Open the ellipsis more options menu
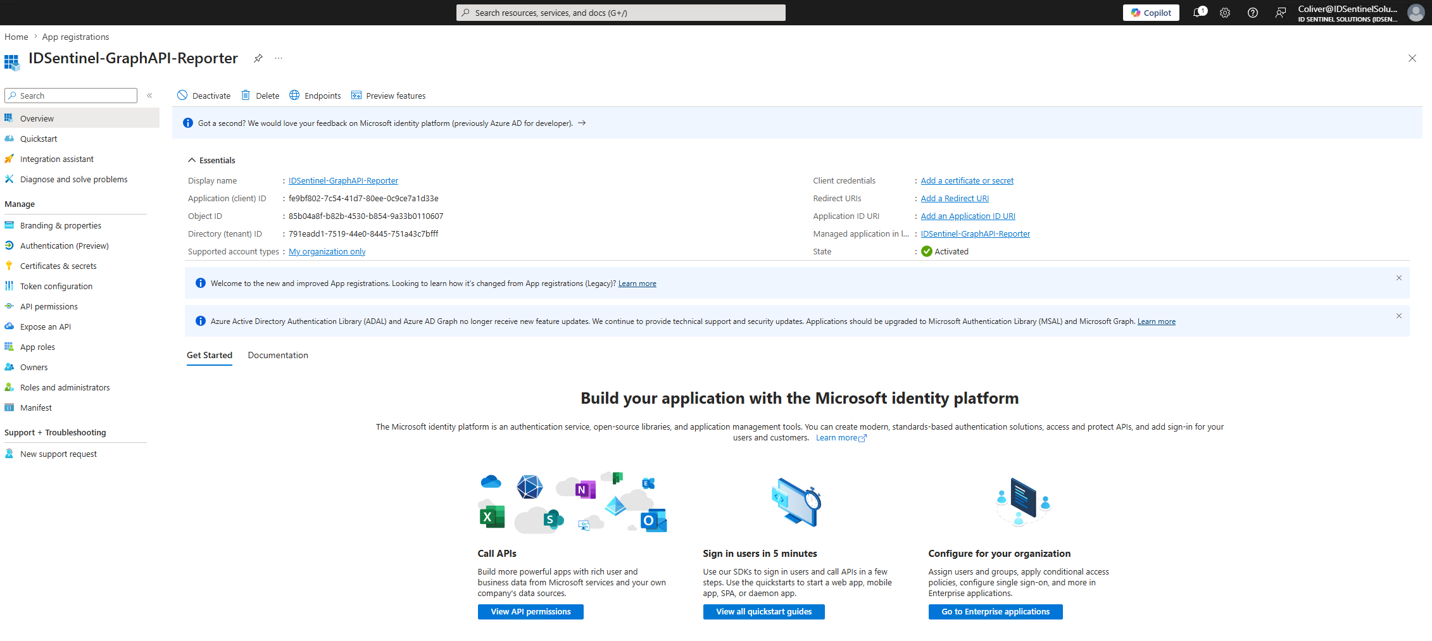This screenshot has height=641, width=1432. [279, 58]
